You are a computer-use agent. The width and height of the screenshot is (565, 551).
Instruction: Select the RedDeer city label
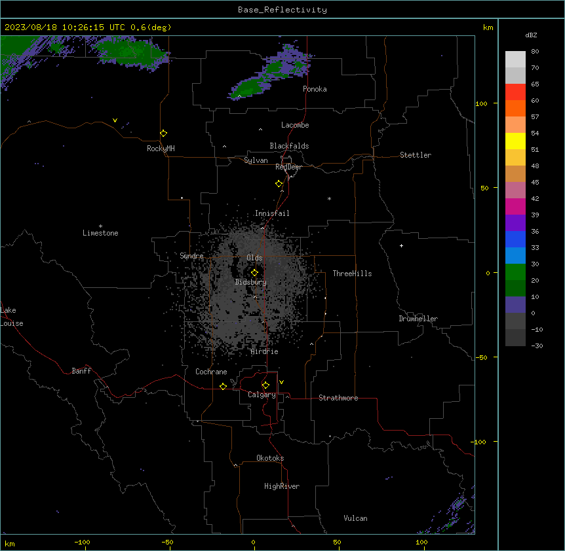pos(288,167)
